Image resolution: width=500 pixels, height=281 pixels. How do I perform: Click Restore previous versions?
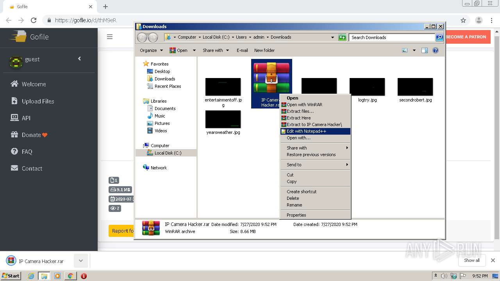(315, 155)
